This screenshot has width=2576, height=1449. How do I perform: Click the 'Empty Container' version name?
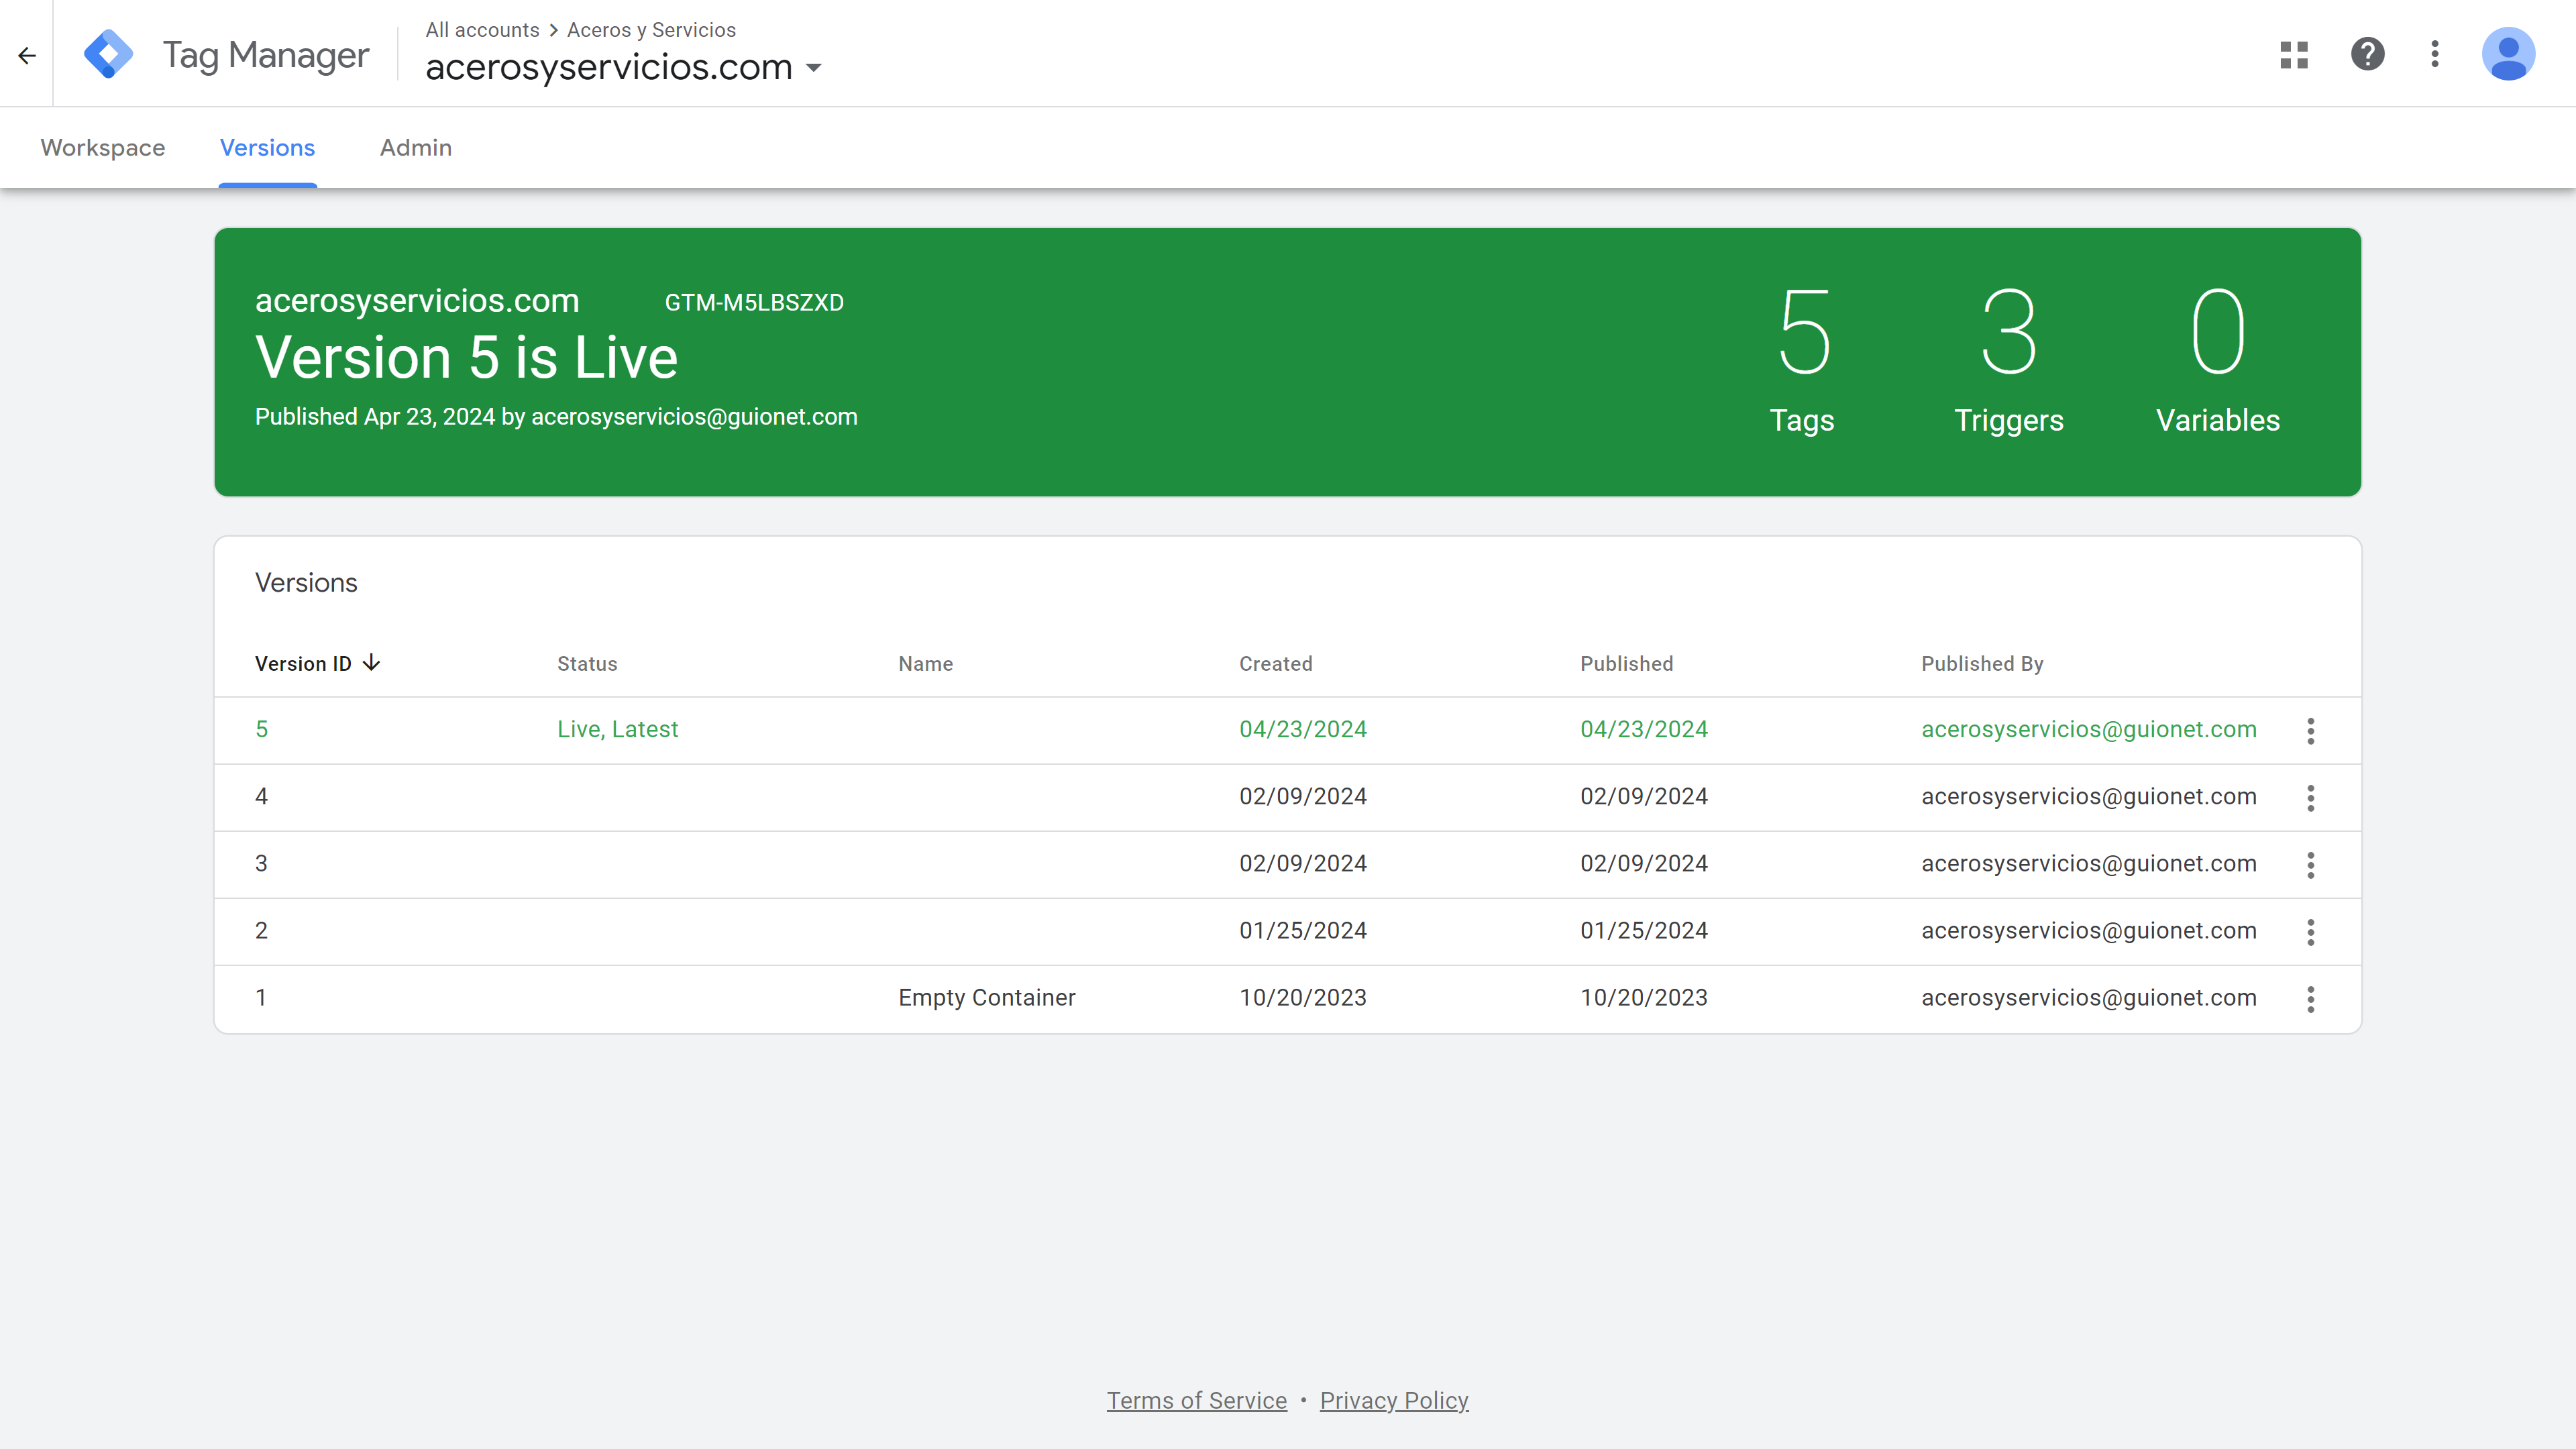986,997
